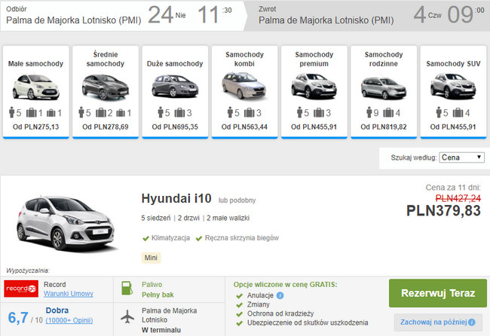Screen dimensions: 490x336
Task: Click the info icon on Zachowaj na później
Action: [472, 322]
